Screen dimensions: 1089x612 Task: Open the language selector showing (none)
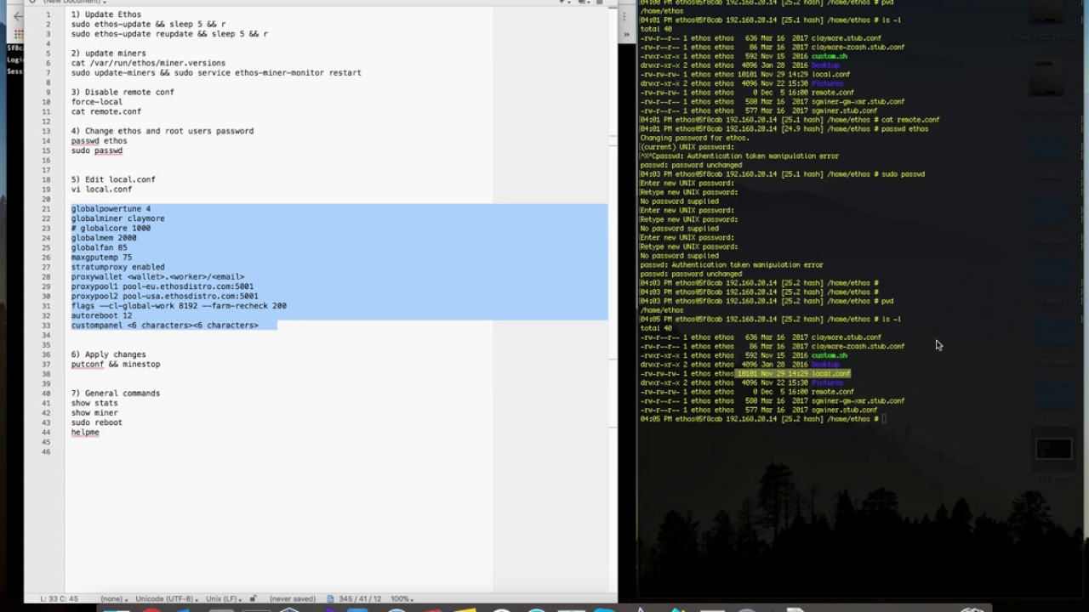pyautogui.click(x=114, y=599)
